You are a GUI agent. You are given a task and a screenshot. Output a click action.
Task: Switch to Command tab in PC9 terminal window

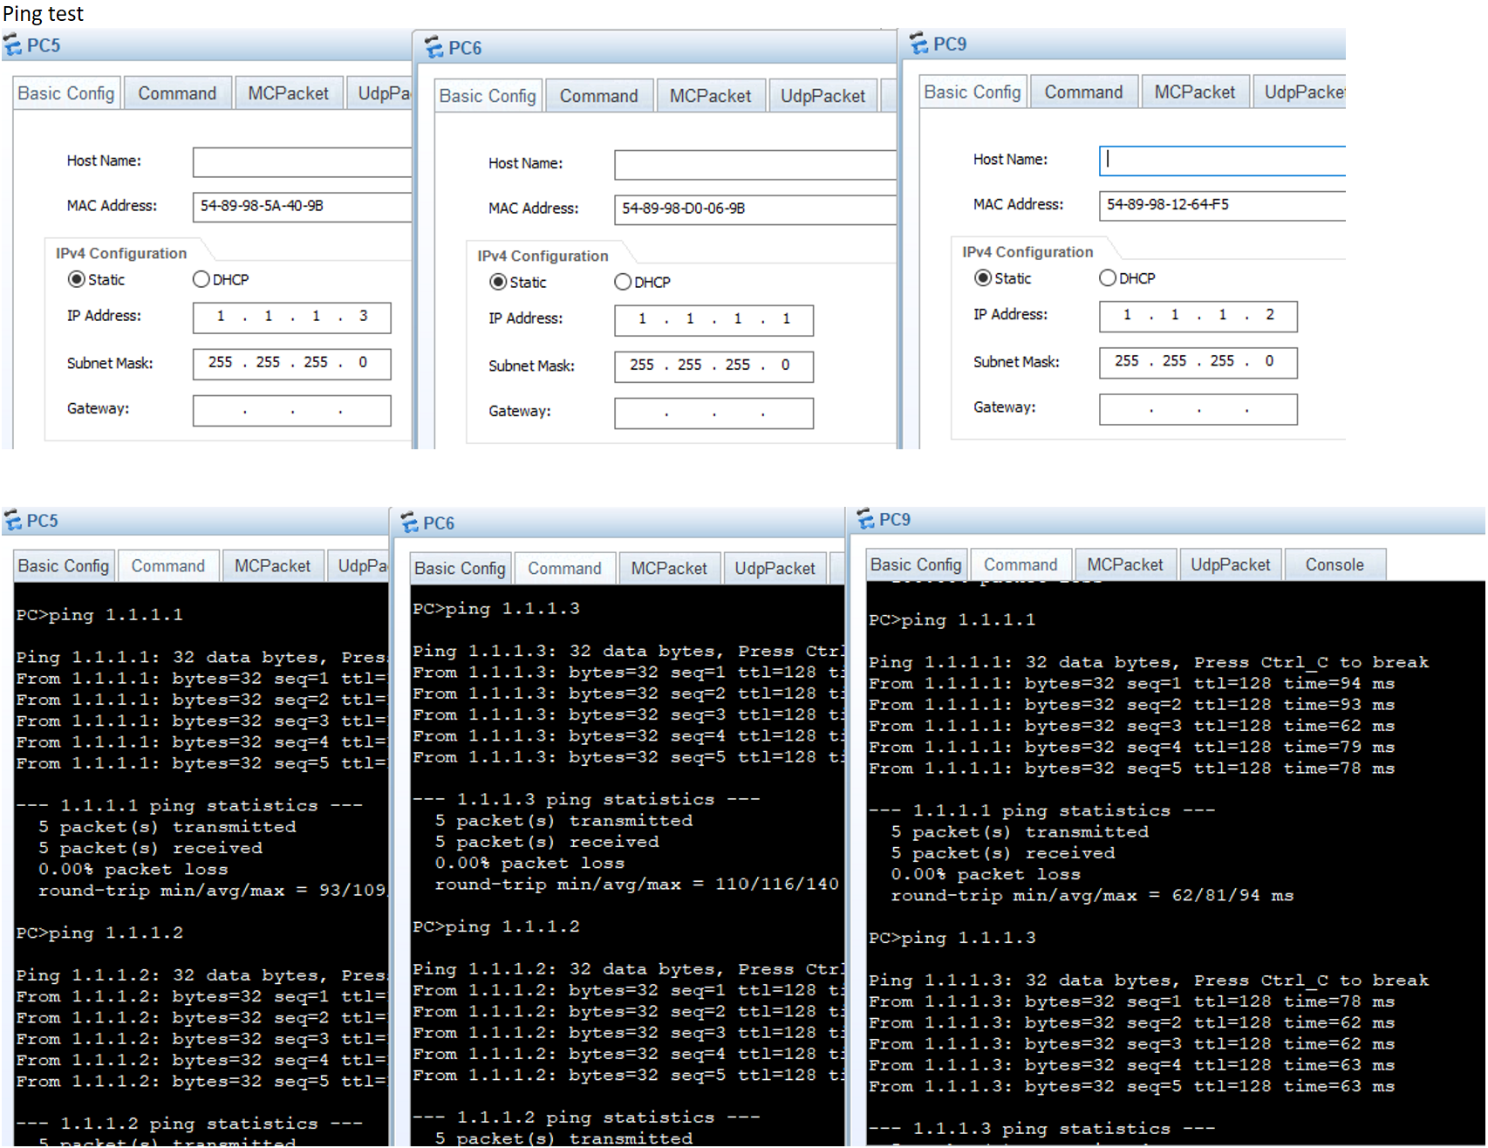[x=1020, y=564]
